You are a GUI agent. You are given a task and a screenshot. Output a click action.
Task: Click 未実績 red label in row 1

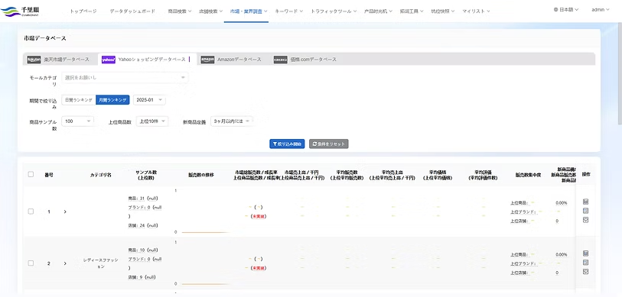pyautogui.click(x=259, y=217)
